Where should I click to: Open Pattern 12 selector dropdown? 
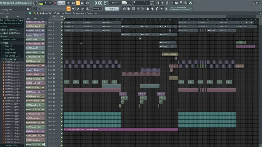[x=113, y=9]
